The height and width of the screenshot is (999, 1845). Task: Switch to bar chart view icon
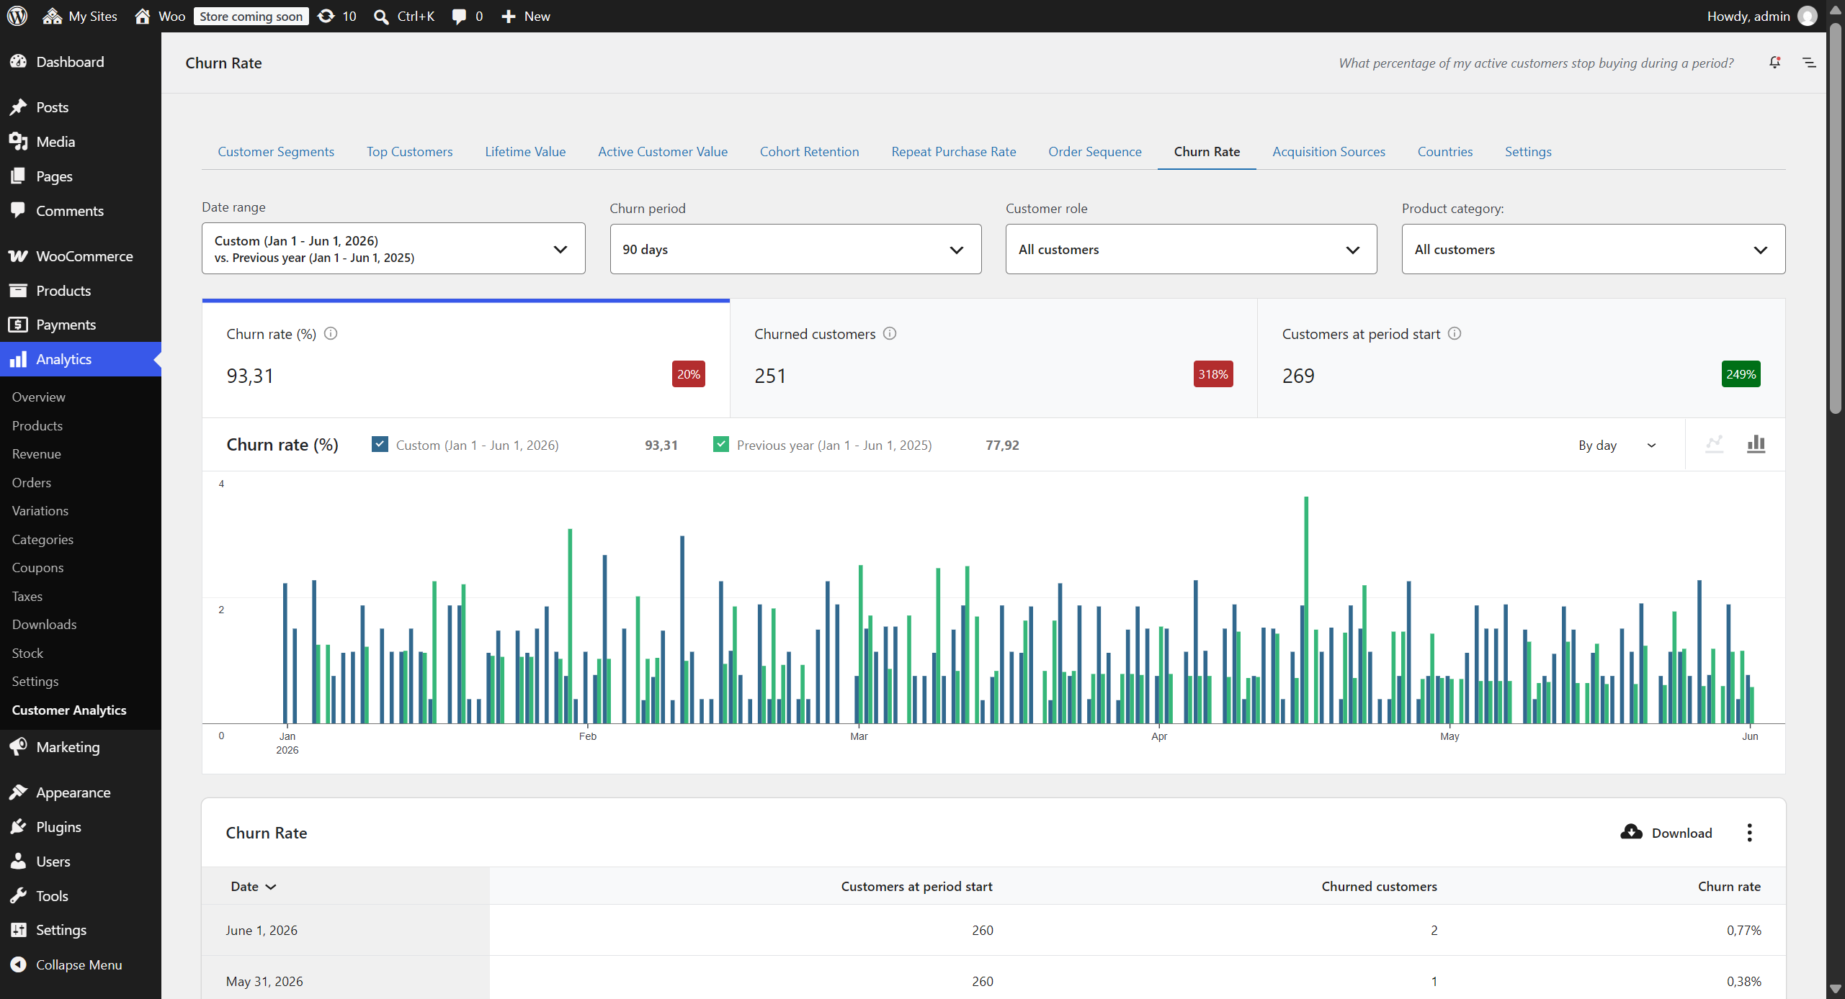tap(1756, 444)
